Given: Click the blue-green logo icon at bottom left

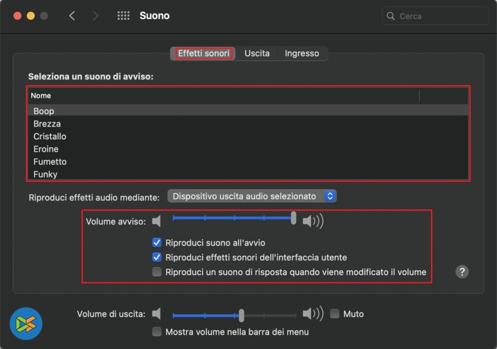Looking at the screenshot, I should (x=26, y=324).
